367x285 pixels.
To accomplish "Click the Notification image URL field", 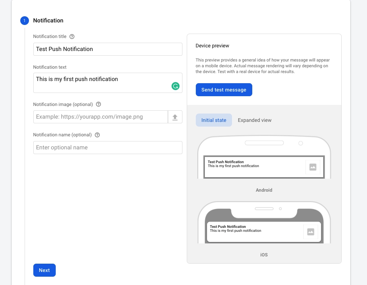I will pyautogui.click(x=100, y=117).
